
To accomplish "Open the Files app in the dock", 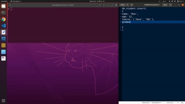I will click(x=3, y=6).
